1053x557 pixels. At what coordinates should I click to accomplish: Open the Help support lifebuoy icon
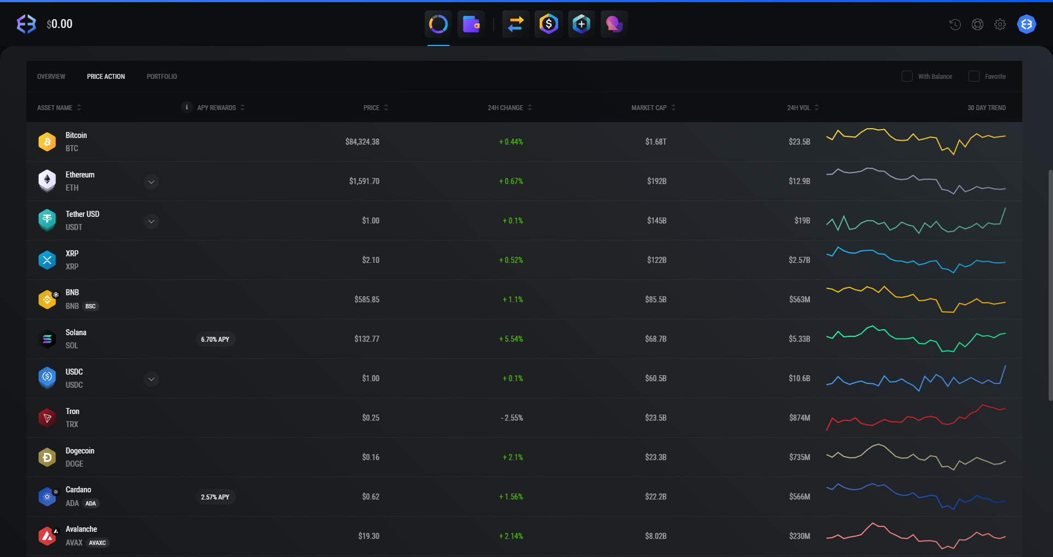(x=977, y=24)
